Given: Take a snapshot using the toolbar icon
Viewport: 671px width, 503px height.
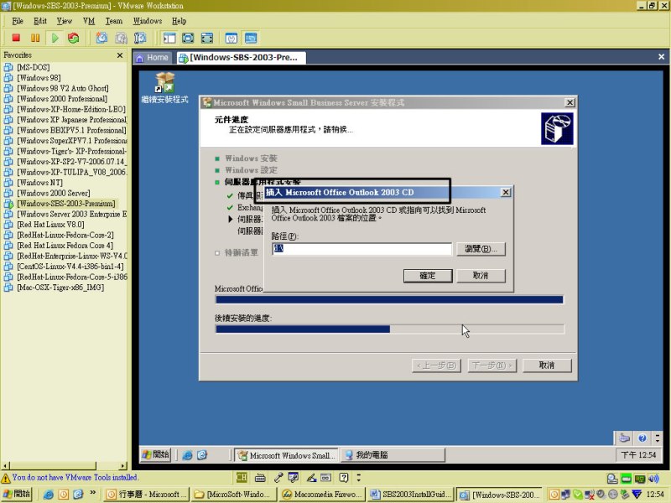Looking at the screenshot, I should point(101,38).
